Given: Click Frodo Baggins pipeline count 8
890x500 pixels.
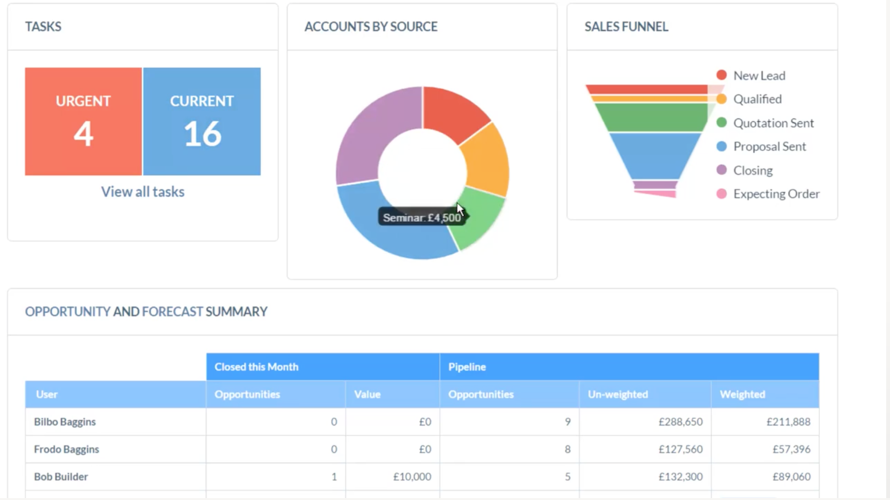Looking at the screenshot, I should click(x=567, y=449).
